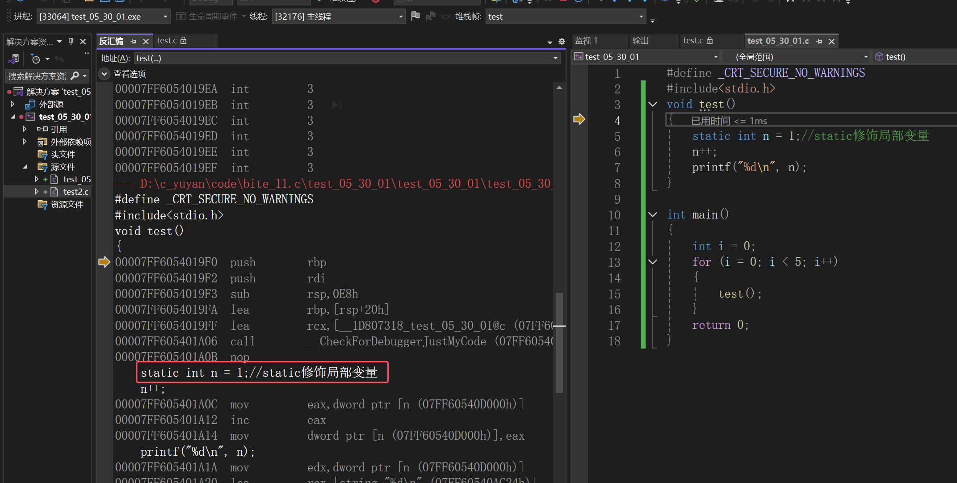Collapse the void test() code block

(652, 105)
